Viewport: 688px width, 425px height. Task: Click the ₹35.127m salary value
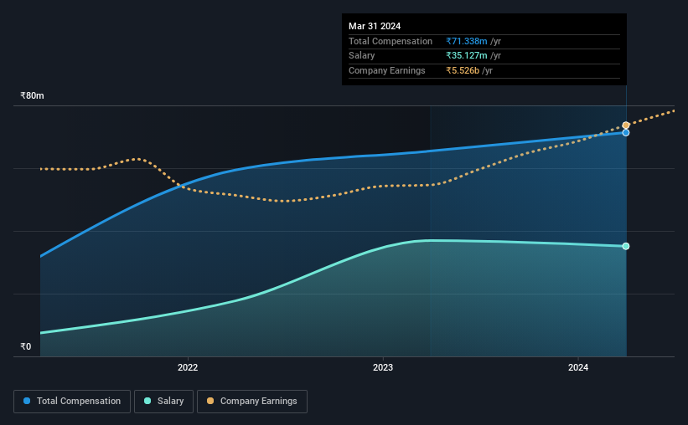pos(467,56)
